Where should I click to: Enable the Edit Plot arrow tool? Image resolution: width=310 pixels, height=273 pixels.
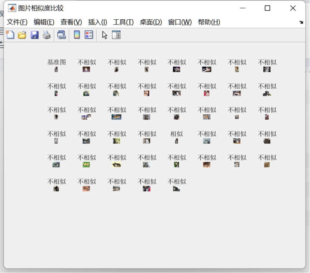click(x=104, y=35)
